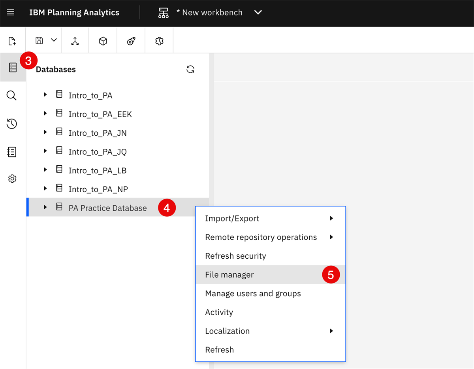Open Remote repository operations submenu
Screen dimensions: 474x369
click(x=271, y=237)
